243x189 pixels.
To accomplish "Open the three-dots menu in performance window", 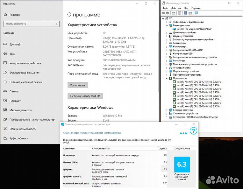I will [183, 133].
